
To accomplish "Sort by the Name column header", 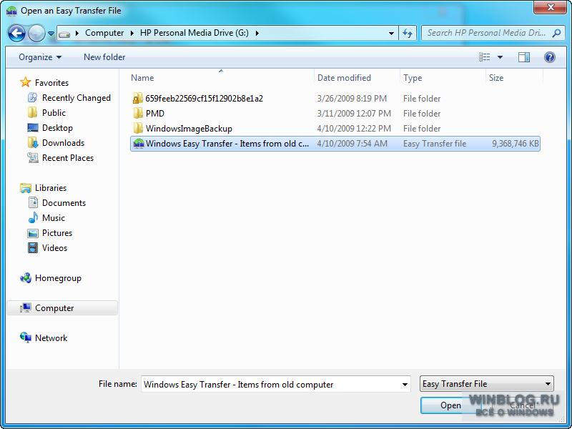I will pyautogui.click(x=142, y=78).
